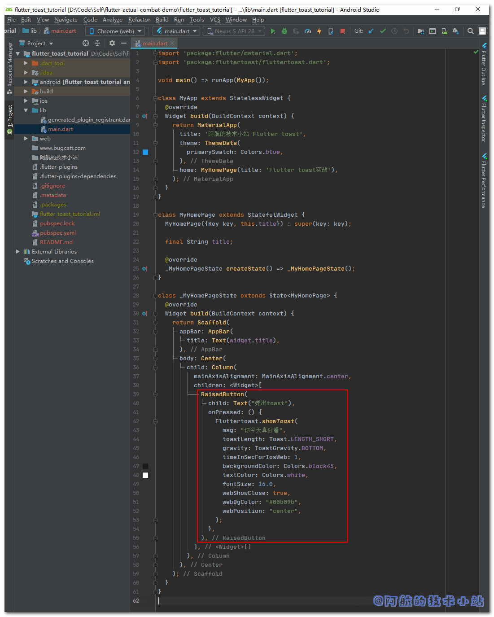Start debugging with the bug icon
This screenshot has width=494, height=617.
tap(284, 31)
